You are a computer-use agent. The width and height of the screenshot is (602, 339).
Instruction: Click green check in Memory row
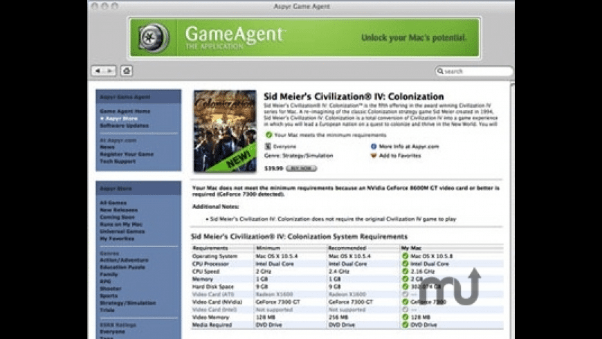tap(405, 279)
